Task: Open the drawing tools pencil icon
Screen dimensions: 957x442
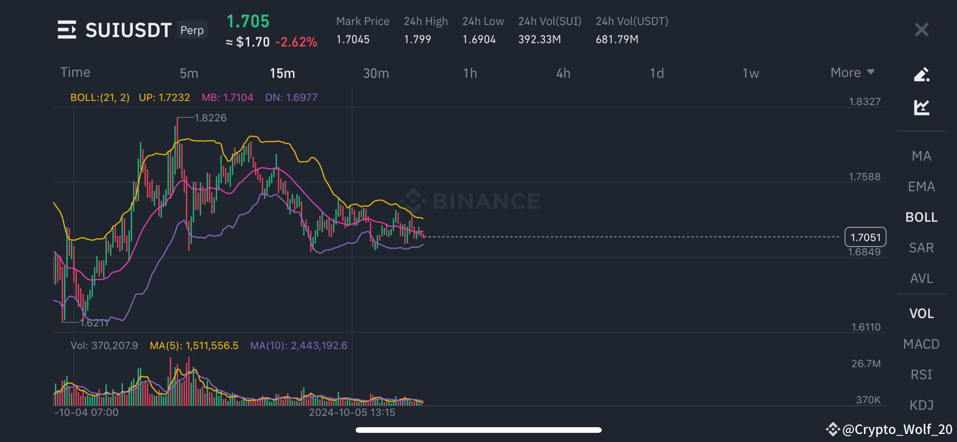Action: 921,75
